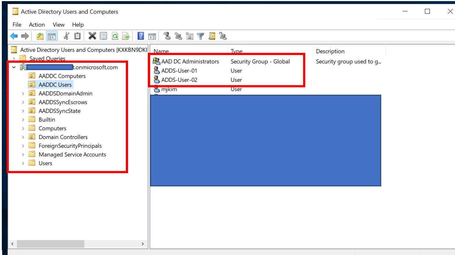Screen dimensions: 455x255
Task: Click the Export List icon
Action: point(126,36)
